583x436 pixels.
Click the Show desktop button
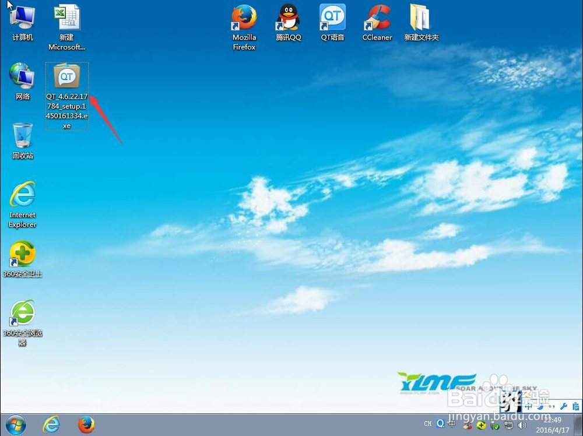coord(578,425)
